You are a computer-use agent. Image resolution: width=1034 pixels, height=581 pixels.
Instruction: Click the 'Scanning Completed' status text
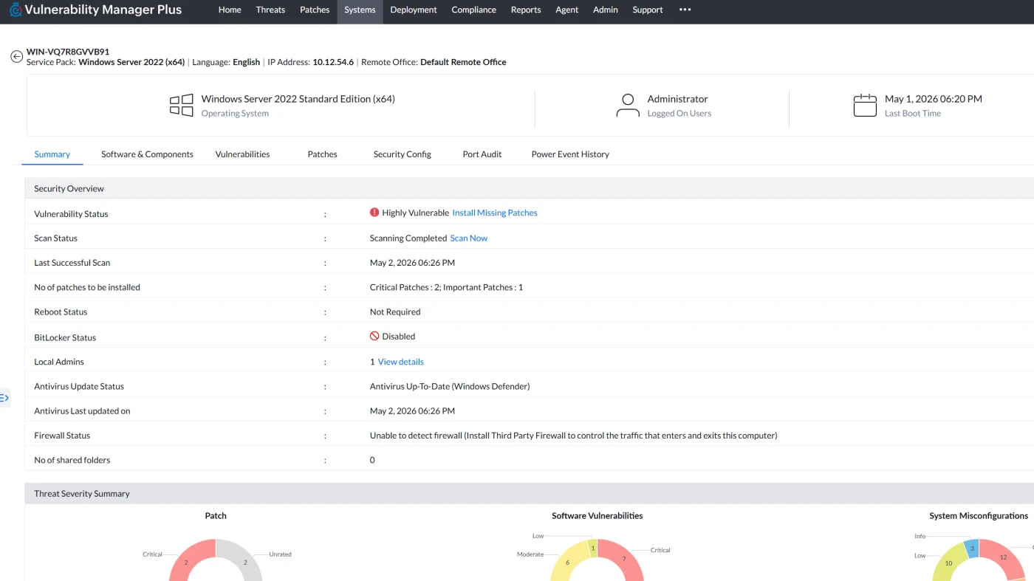click(408, 238)
